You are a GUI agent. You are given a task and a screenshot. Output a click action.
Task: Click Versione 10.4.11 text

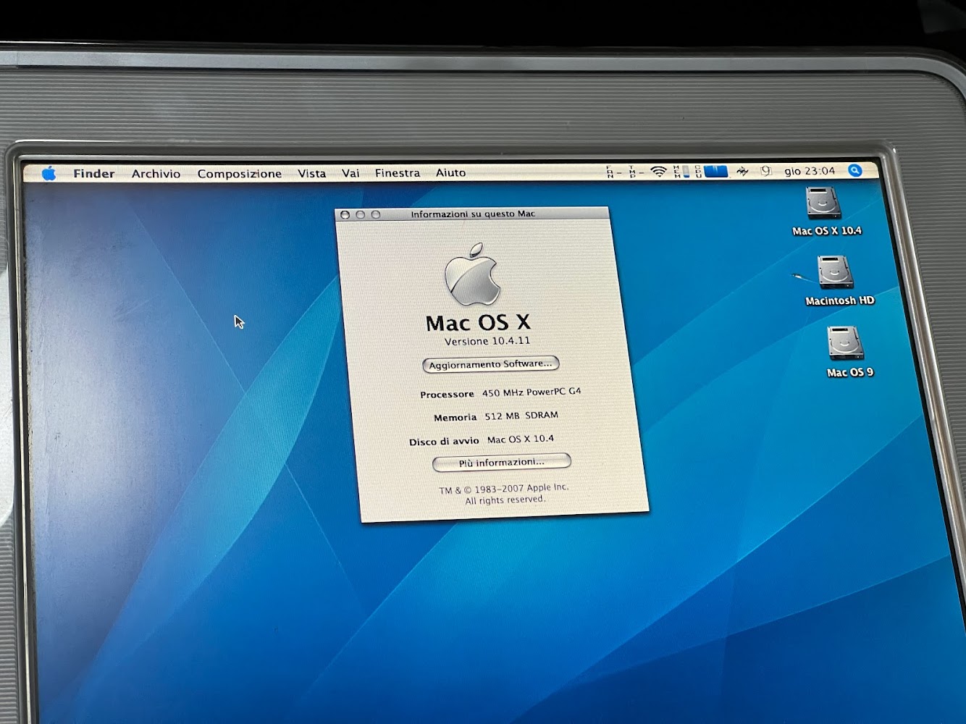487,341
